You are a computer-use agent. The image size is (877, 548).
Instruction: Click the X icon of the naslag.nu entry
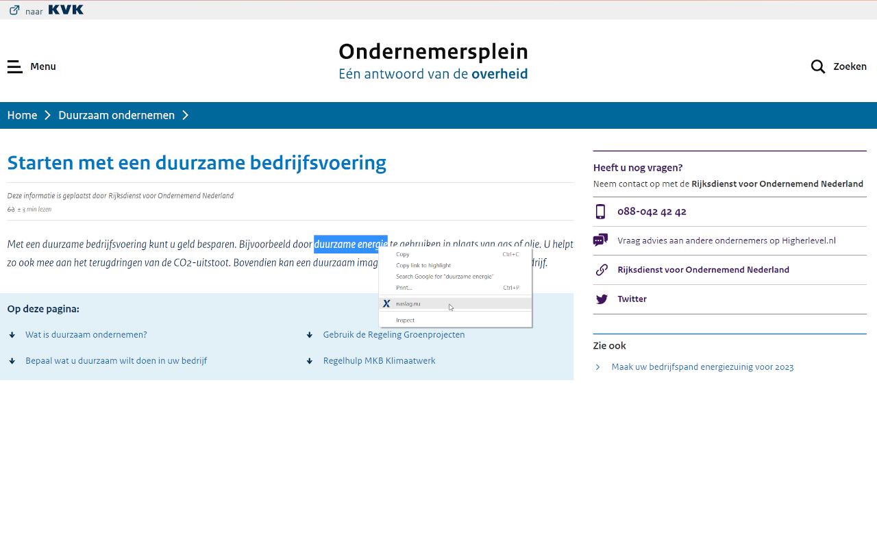click(386, 303)
